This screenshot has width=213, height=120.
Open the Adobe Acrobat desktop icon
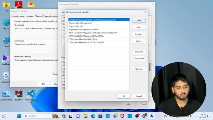coord(19,4)
